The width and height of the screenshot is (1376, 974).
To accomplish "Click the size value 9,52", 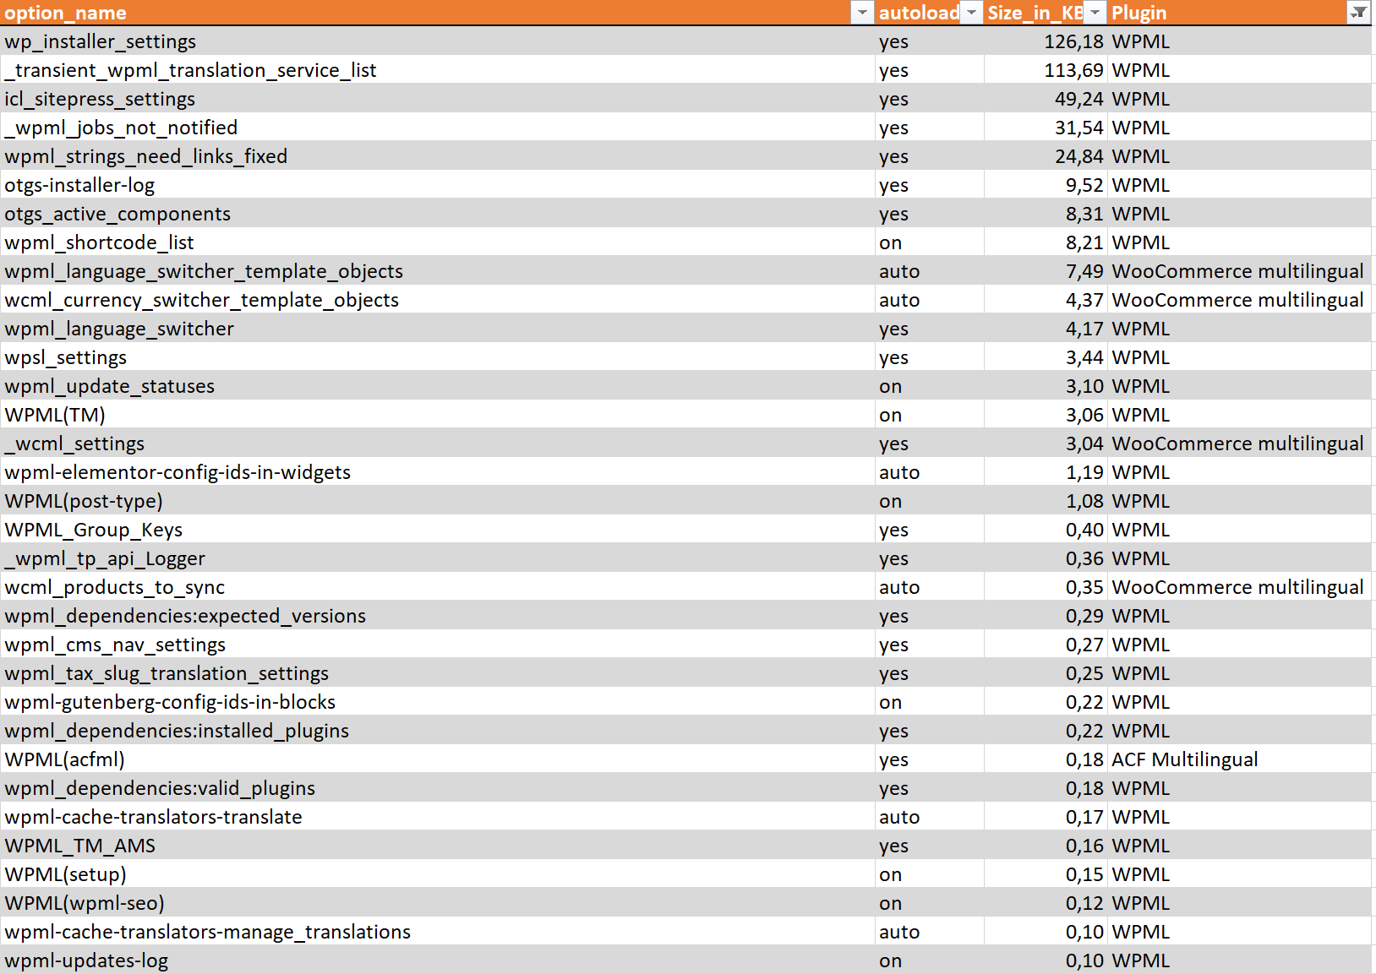I will [x=1046, y=185].
